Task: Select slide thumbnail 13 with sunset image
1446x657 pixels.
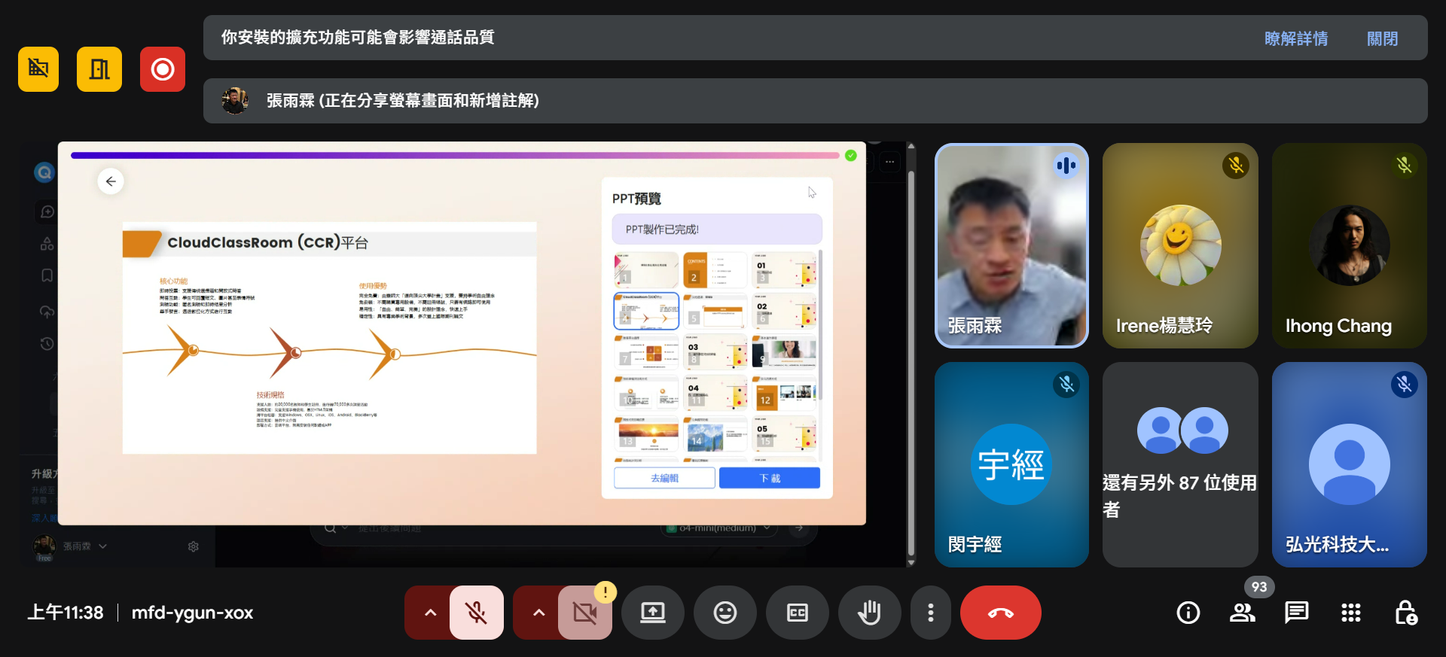Action: pyautogui.click(x=646, y=434)
